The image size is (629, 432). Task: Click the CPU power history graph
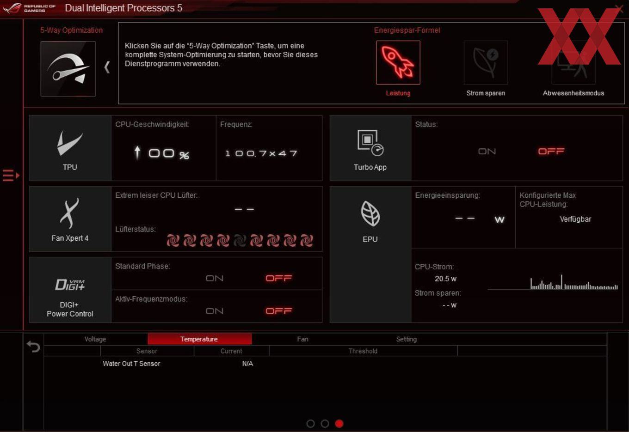coord(553,282)
